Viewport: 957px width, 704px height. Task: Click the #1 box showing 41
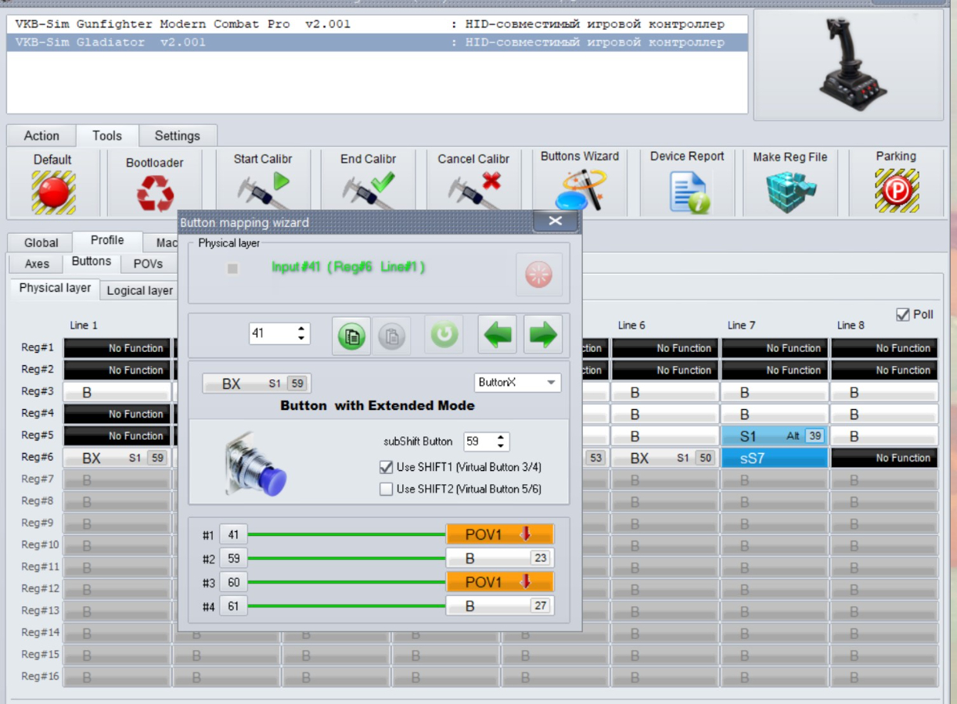(234, 535)
